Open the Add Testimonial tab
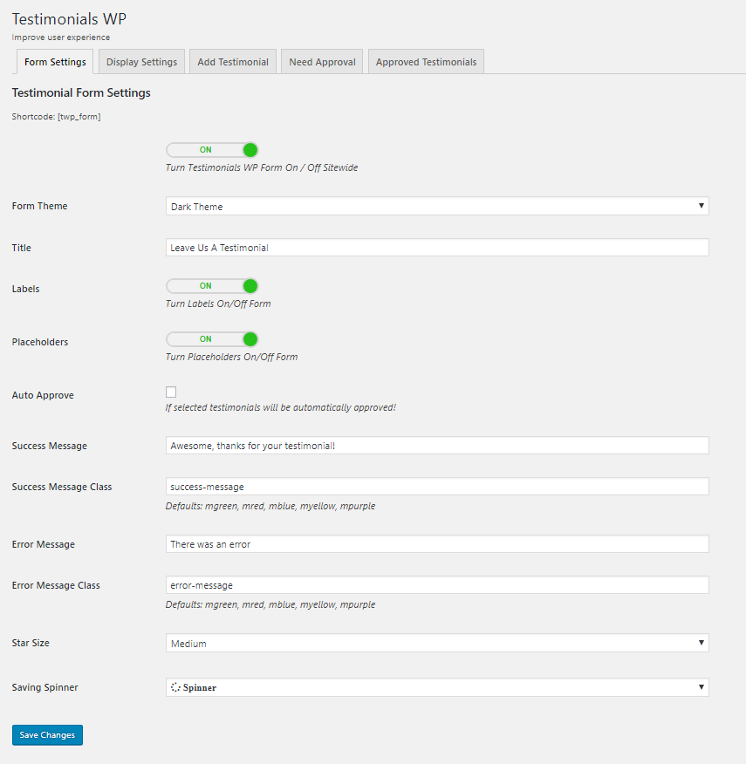The width and height of the screenshot is (746, 764). pyautogui.click(x=233, y=62)
